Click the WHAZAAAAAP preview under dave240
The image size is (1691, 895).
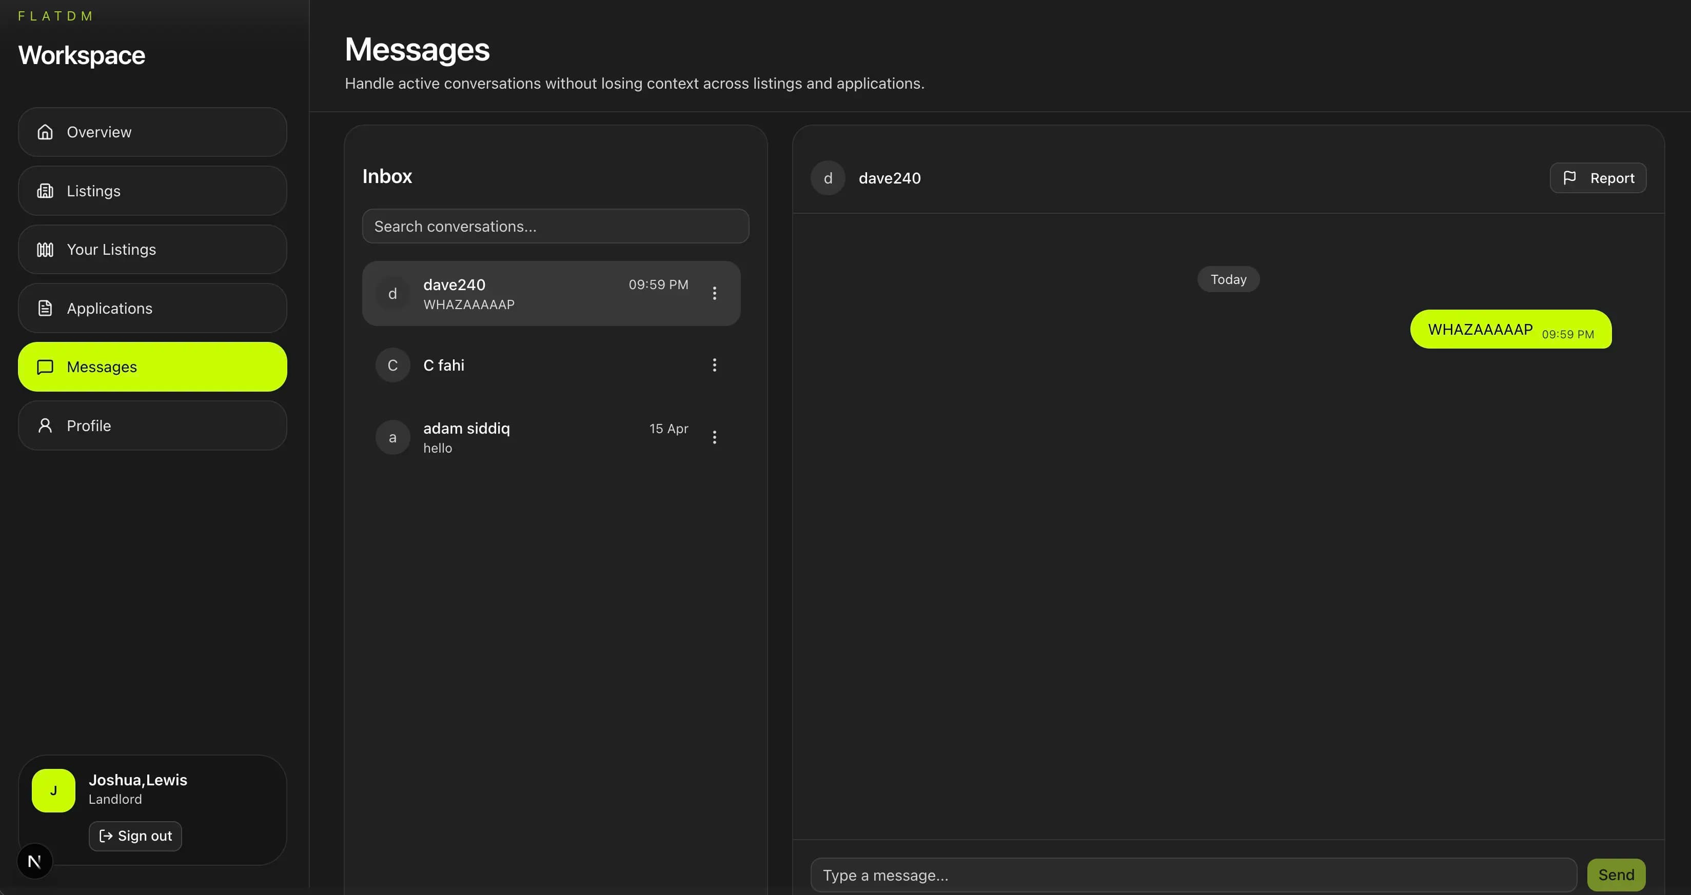(469, 305)
